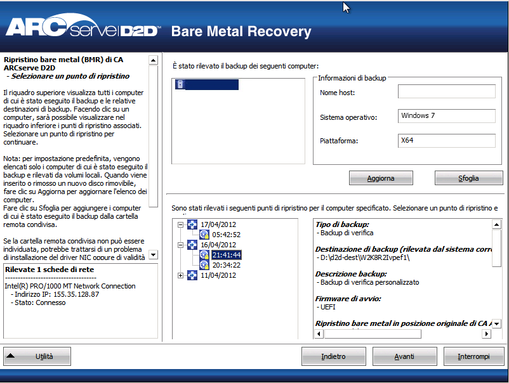Select recovery point 20:34:22
509x383 pixels.
[227, 265]
